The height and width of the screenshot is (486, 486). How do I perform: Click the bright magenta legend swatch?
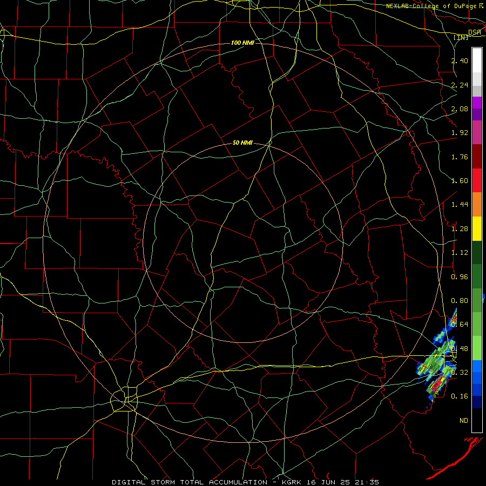[477, 103]
